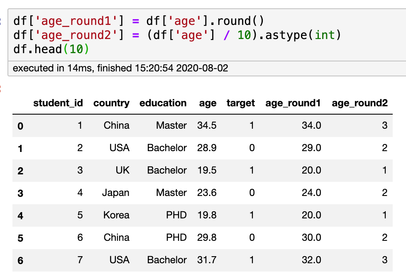Click row index 0 label

point(20,126)
